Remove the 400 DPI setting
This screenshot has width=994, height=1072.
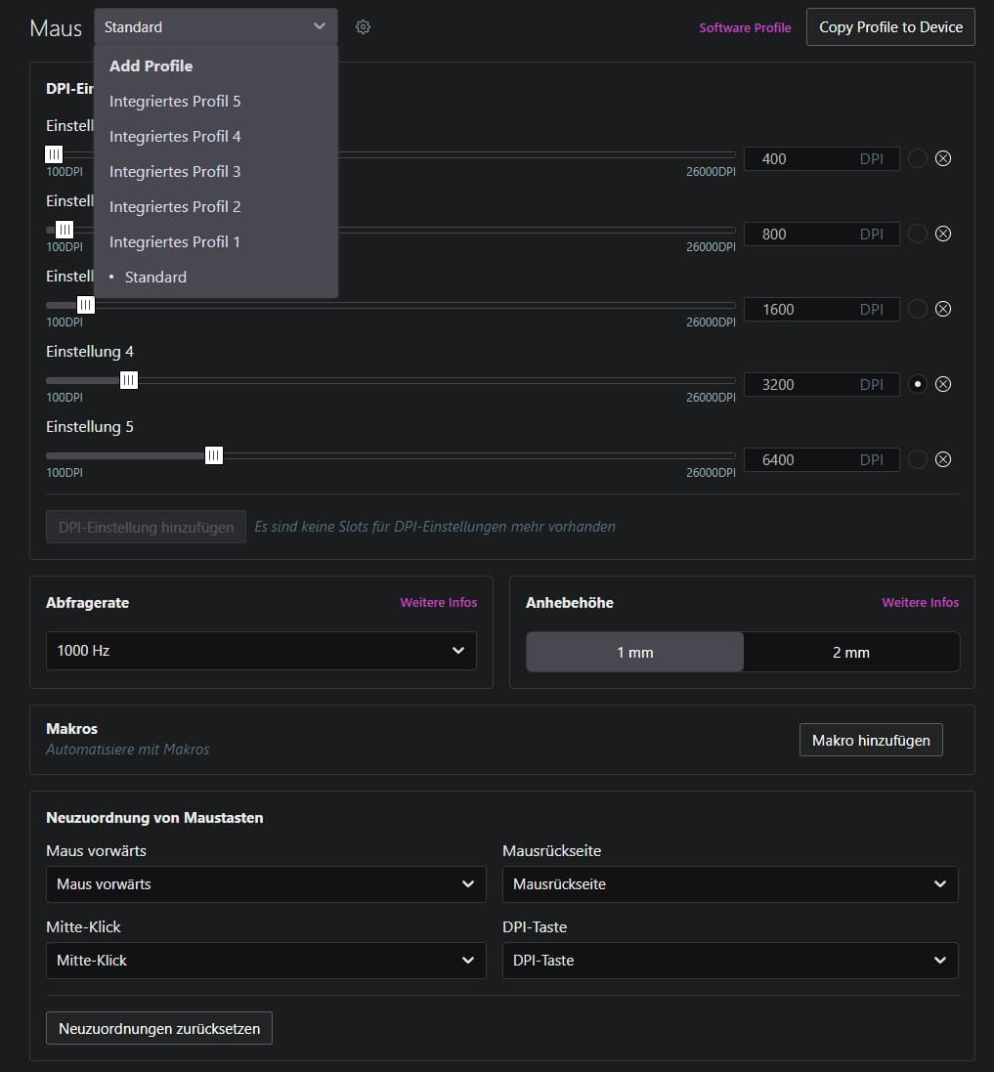click(x=943, y=158)
